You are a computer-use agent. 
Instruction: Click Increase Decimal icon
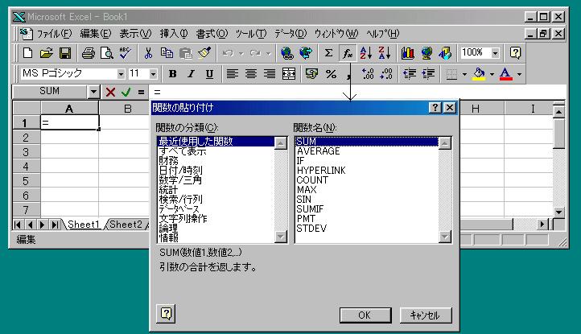click(368, 74)
